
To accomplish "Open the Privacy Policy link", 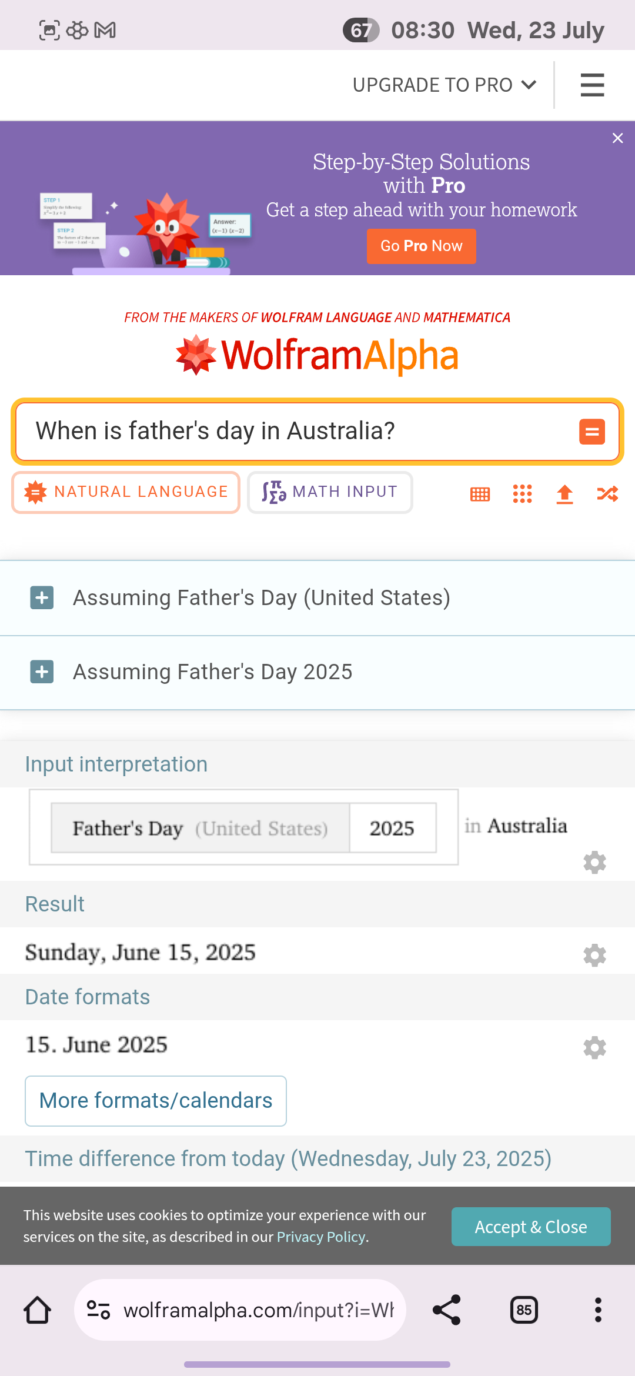I will pyautogui.click(x=321, y=1237).
